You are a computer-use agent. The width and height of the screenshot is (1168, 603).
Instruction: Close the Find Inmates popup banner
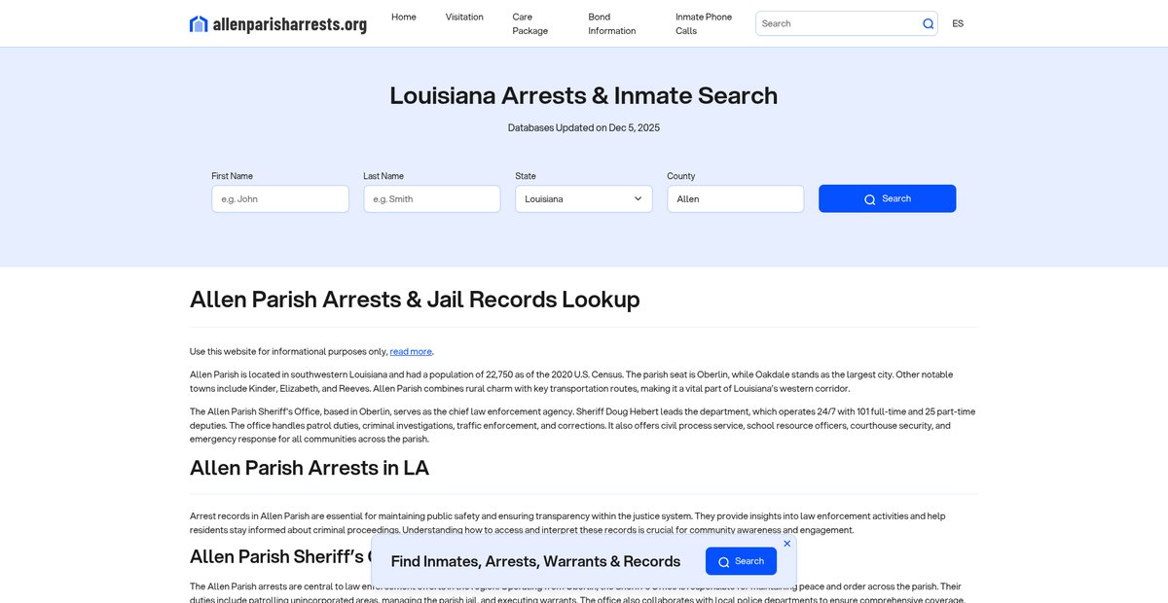[787, 544]
